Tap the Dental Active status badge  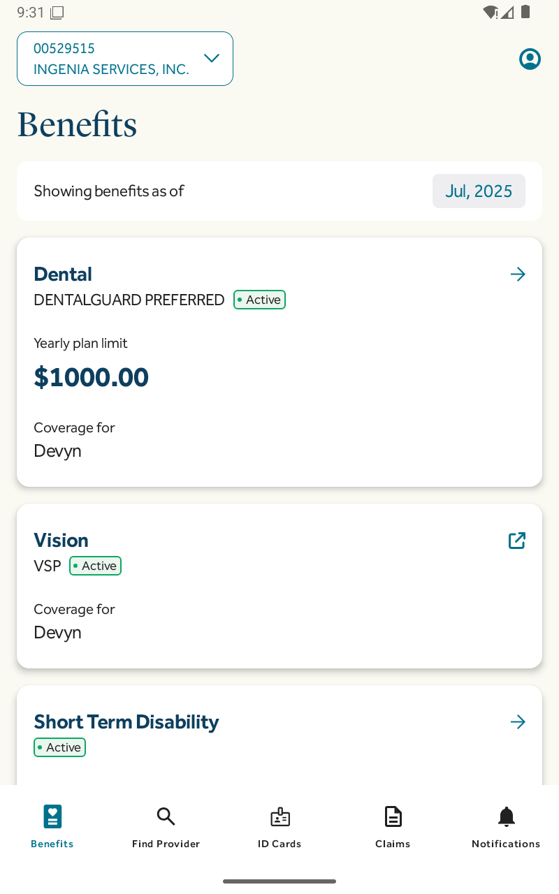(259, 300)
